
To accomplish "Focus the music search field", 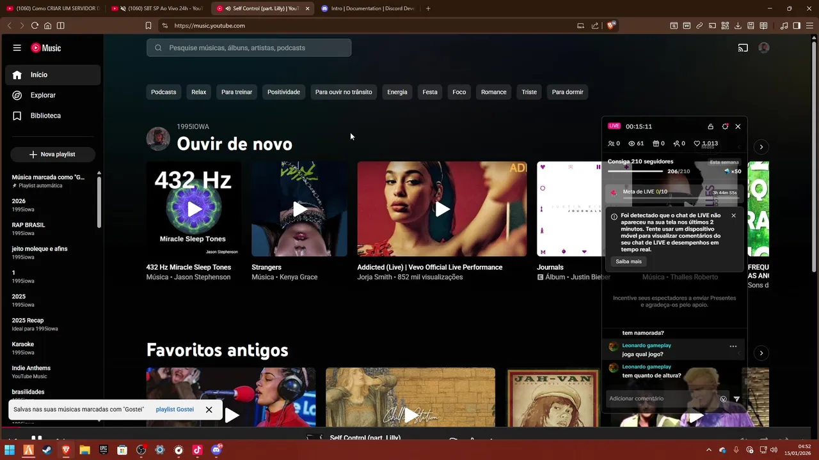I will click(249, 48).
